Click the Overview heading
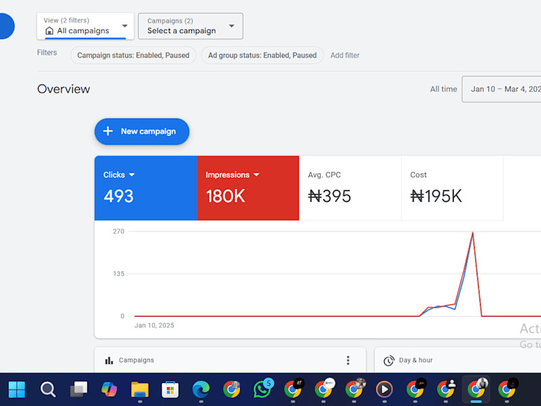 pyautogui.click(x=64, y=89)
